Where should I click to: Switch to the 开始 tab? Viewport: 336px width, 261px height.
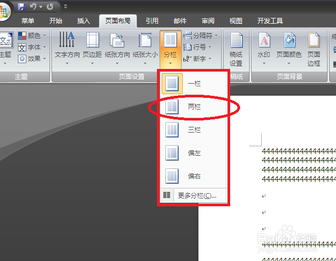pos(56,21)
